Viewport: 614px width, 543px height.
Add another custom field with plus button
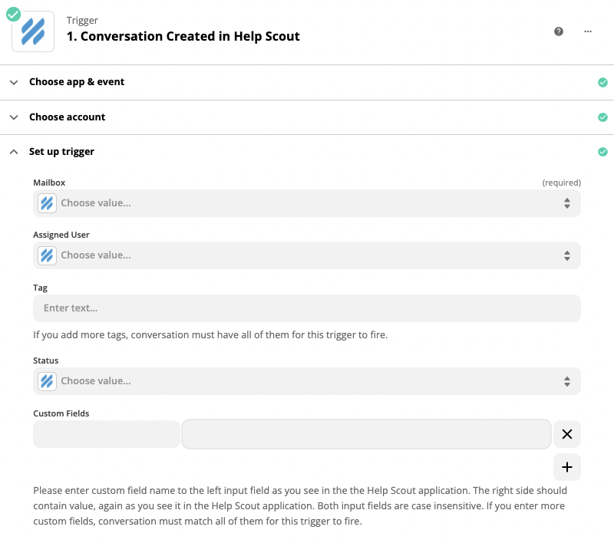[566, 467]
